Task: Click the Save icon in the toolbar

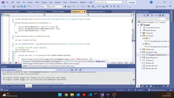Action: tap(21, 7)
